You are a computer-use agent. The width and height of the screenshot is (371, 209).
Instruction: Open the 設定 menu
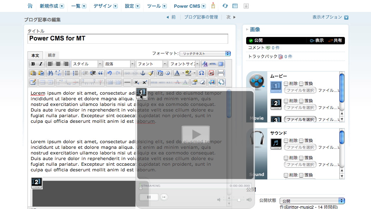click(x=132, y=6)
